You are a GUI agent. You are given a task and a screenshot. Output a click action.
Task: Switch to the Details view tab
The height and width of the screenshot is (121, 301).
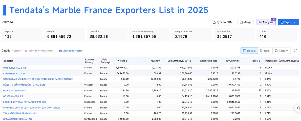(249, 51)
